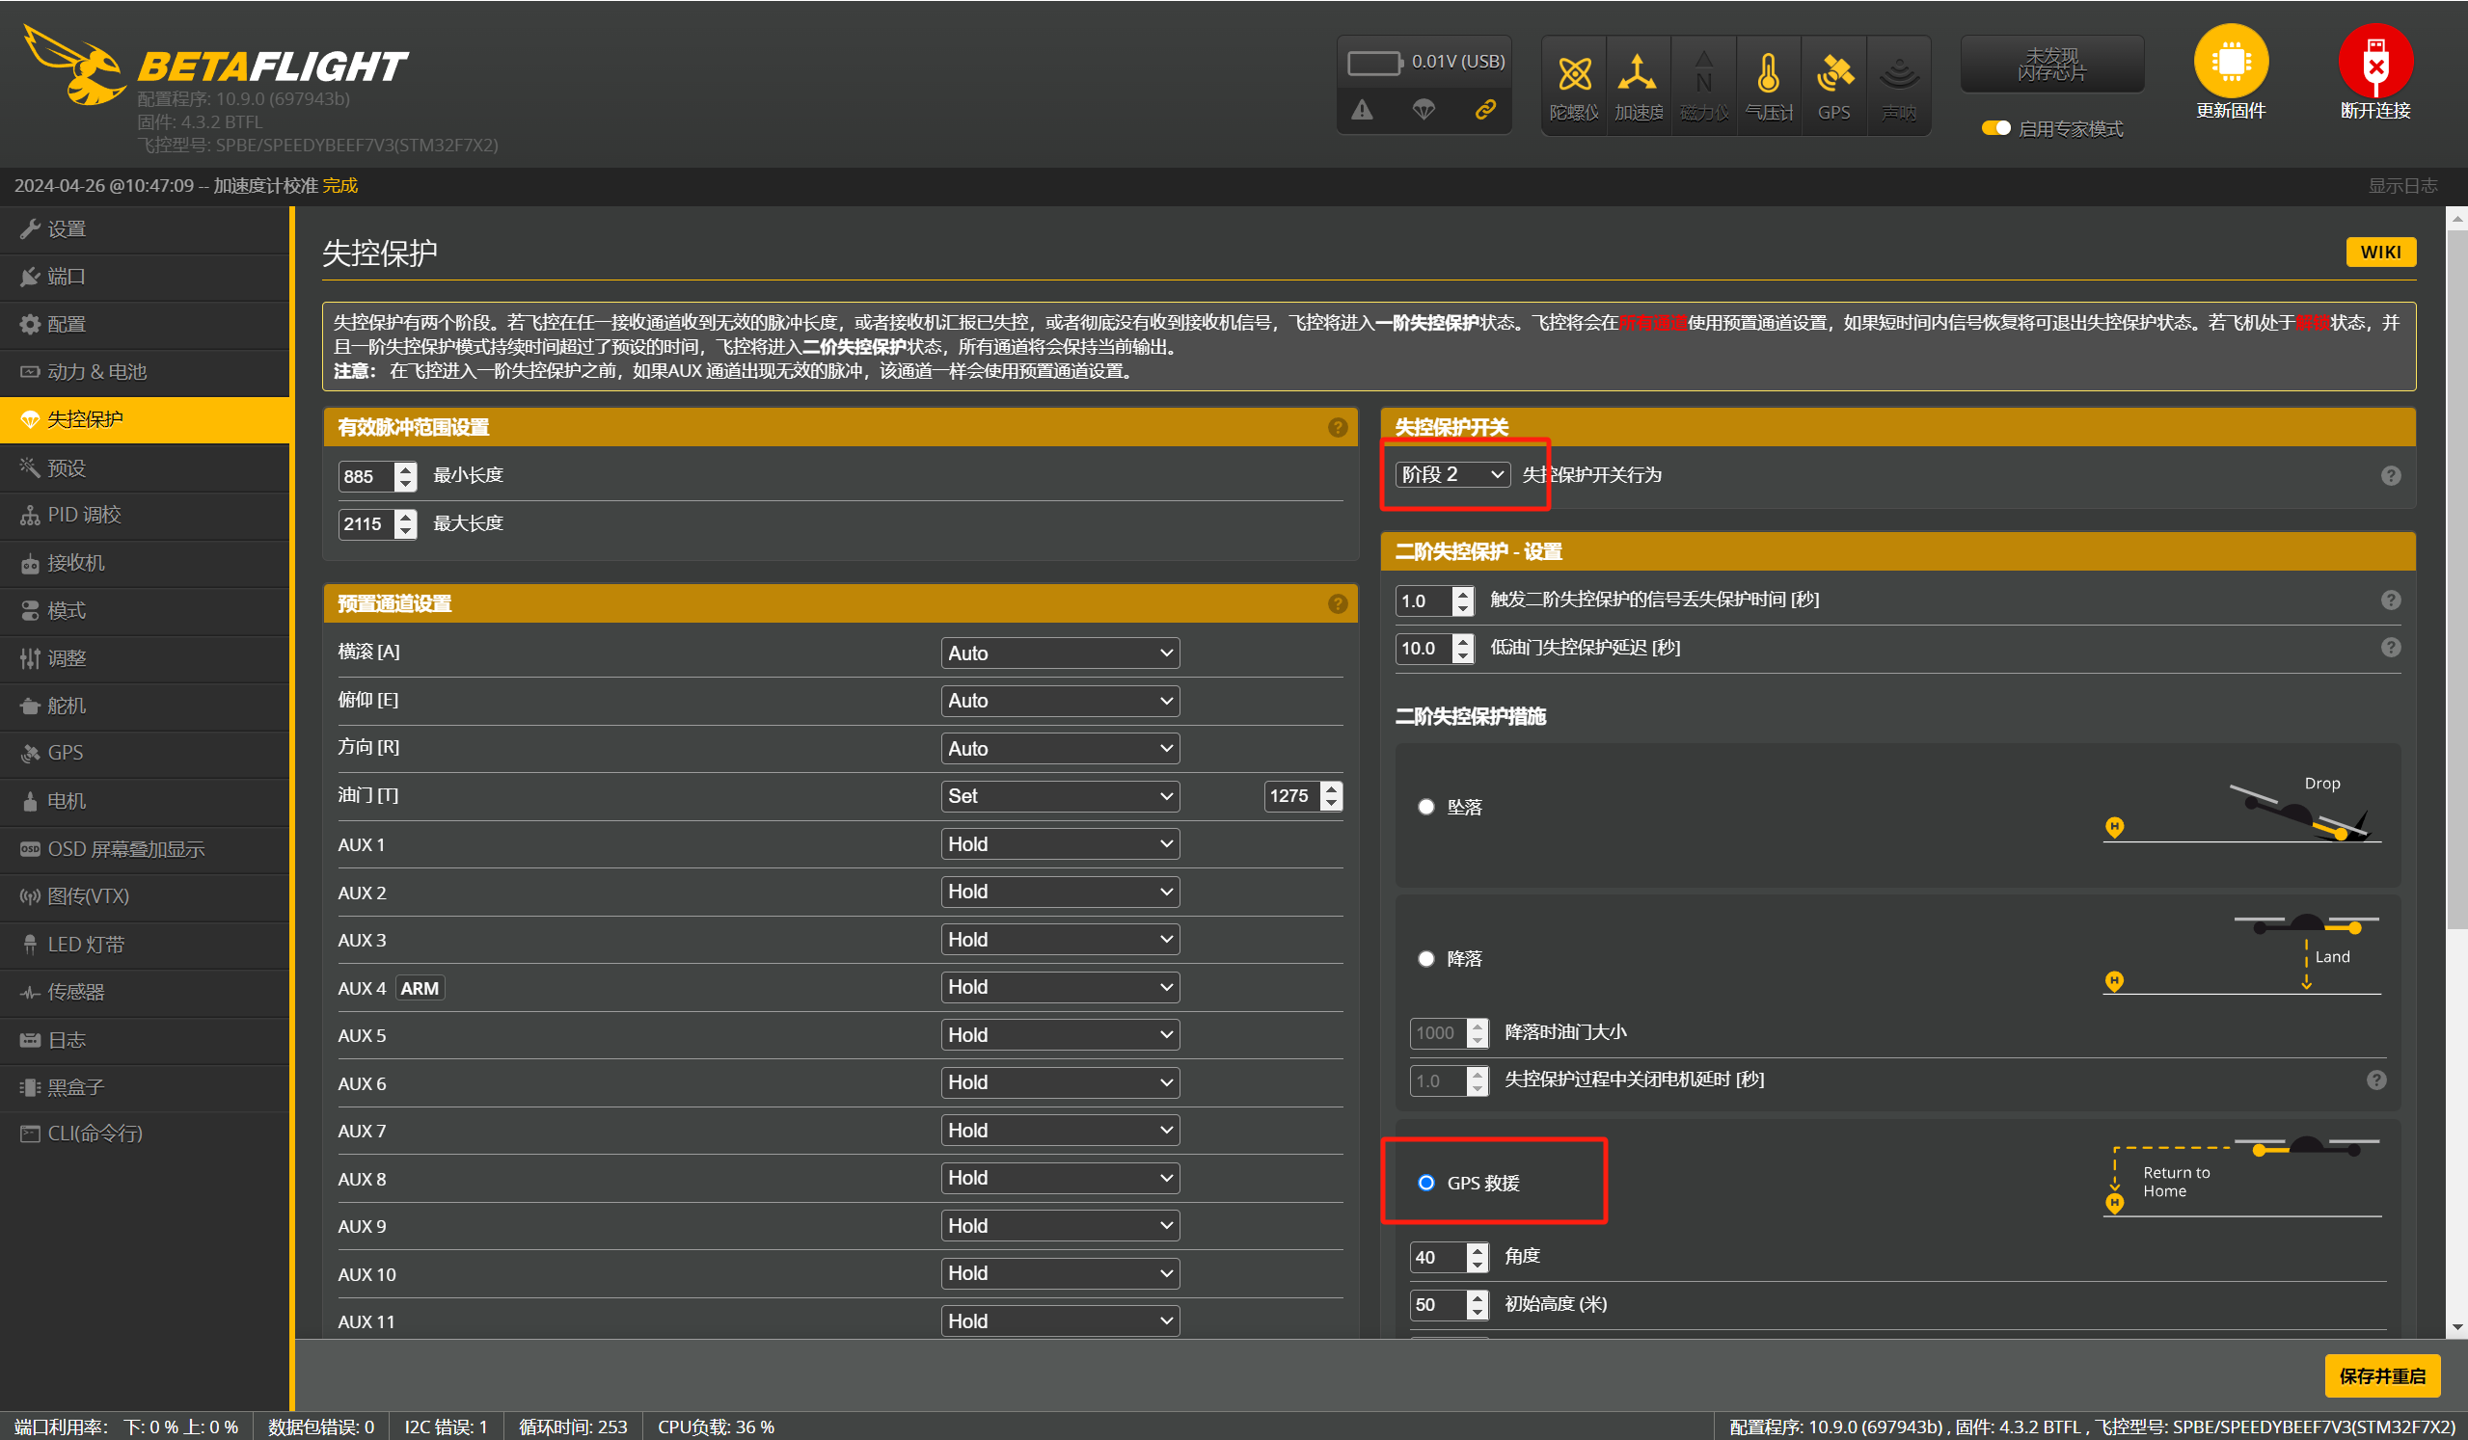The height and width of the screenshot is (1440, 2468).
Task: Toggle expert mode (启用专家模式) switch
Action: [1995, 128]
